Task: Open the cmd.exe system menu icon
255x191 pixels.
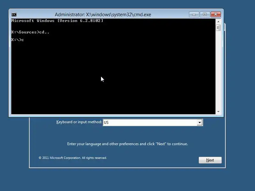Action: [x=14, y=15]
